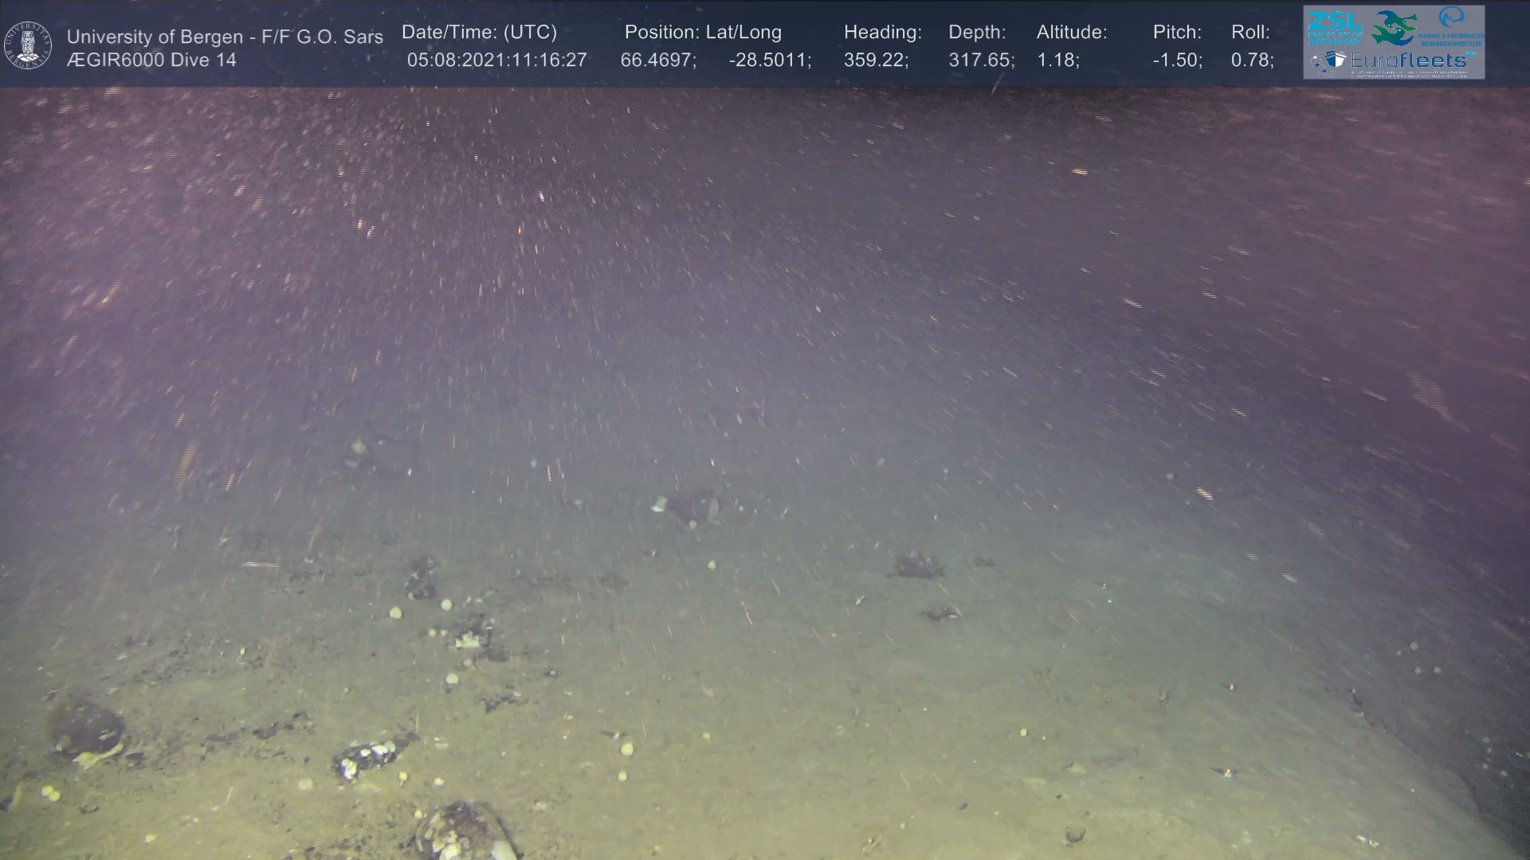Click the ÆGIR6000 Dive 14 label

coord(151,60)
